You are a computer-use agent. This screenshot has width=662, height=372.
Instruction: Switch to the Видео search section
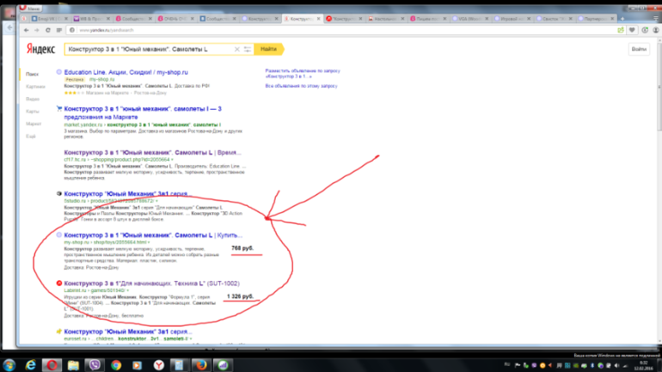[x=32, y=99]
